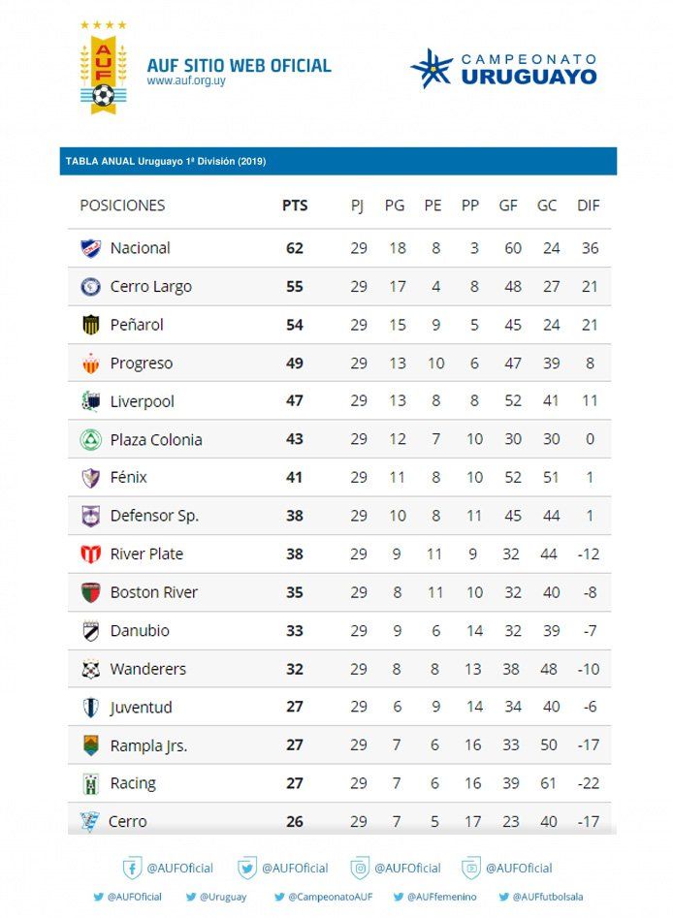Click the TABLA ANUAL title bar
This screenshot has width=673, height=918.
[336, 161]
